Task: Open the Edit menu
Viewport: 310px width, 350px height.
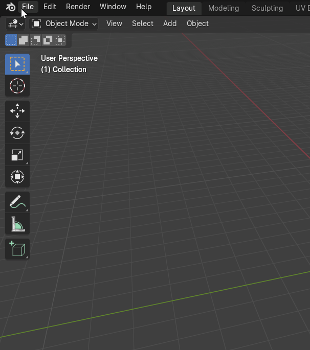Action: pyautogui.click(x=50, y=7)
